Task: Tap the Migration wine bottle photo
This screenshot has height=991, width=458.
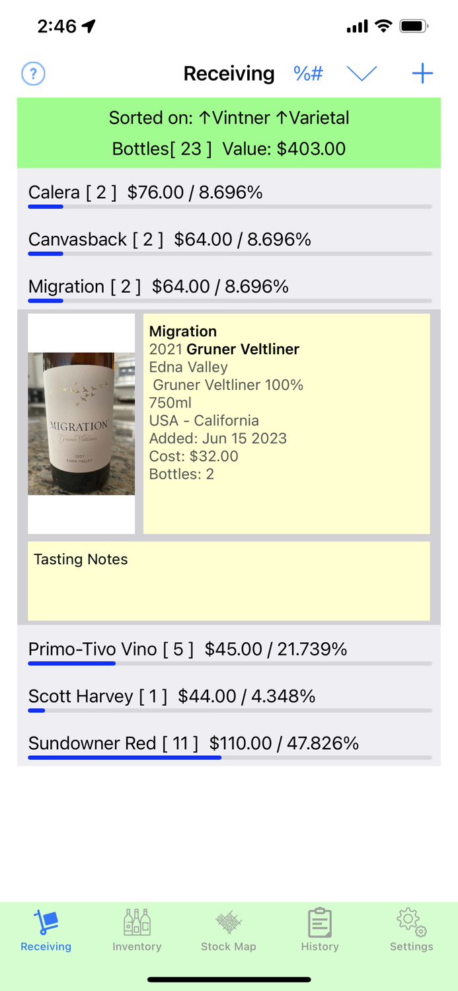Action: tap(81, 423)
